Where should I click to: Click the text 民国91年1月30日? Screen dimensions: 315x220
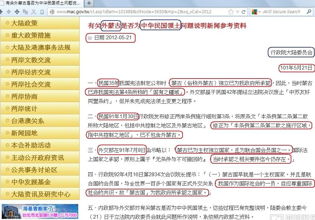point(118,116)
